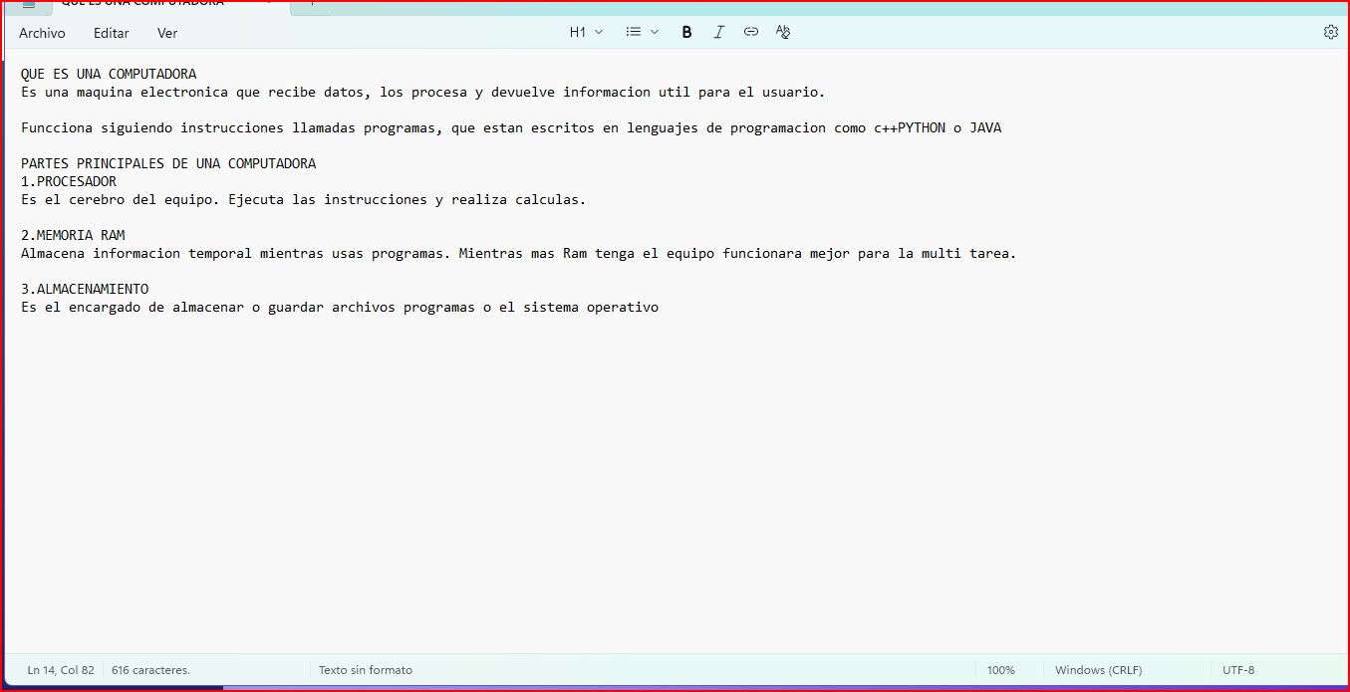
Task: Expand the list style chevron
Action: 655,32
